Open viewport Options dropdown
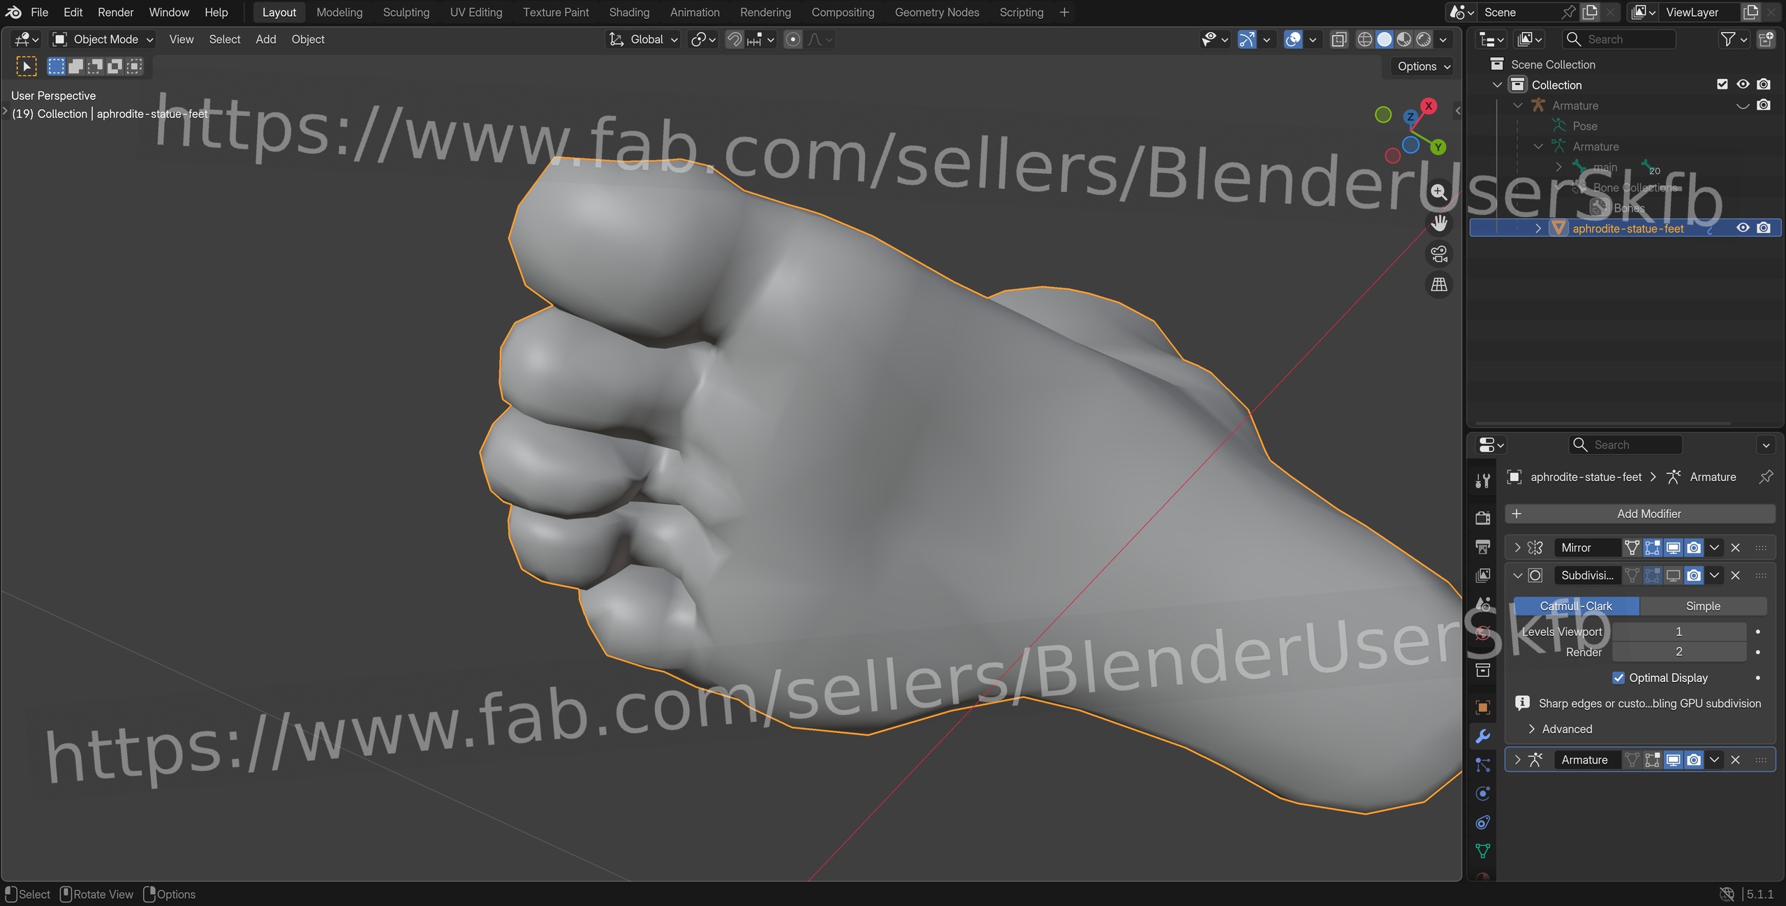This screenshot has height=906, width=1786. coord(1423,66)
